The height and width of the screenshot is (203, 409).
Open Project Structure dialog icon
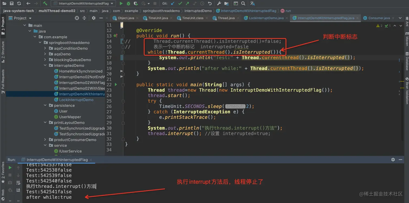click(x=226, y=4)
